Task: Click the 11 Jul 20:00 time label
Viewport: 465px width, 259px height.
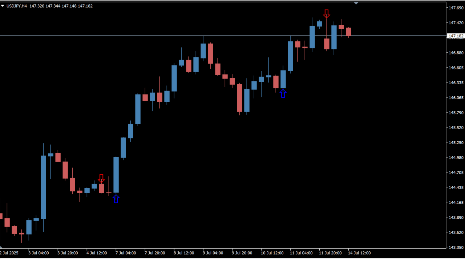Action: (x=330, y=253)
